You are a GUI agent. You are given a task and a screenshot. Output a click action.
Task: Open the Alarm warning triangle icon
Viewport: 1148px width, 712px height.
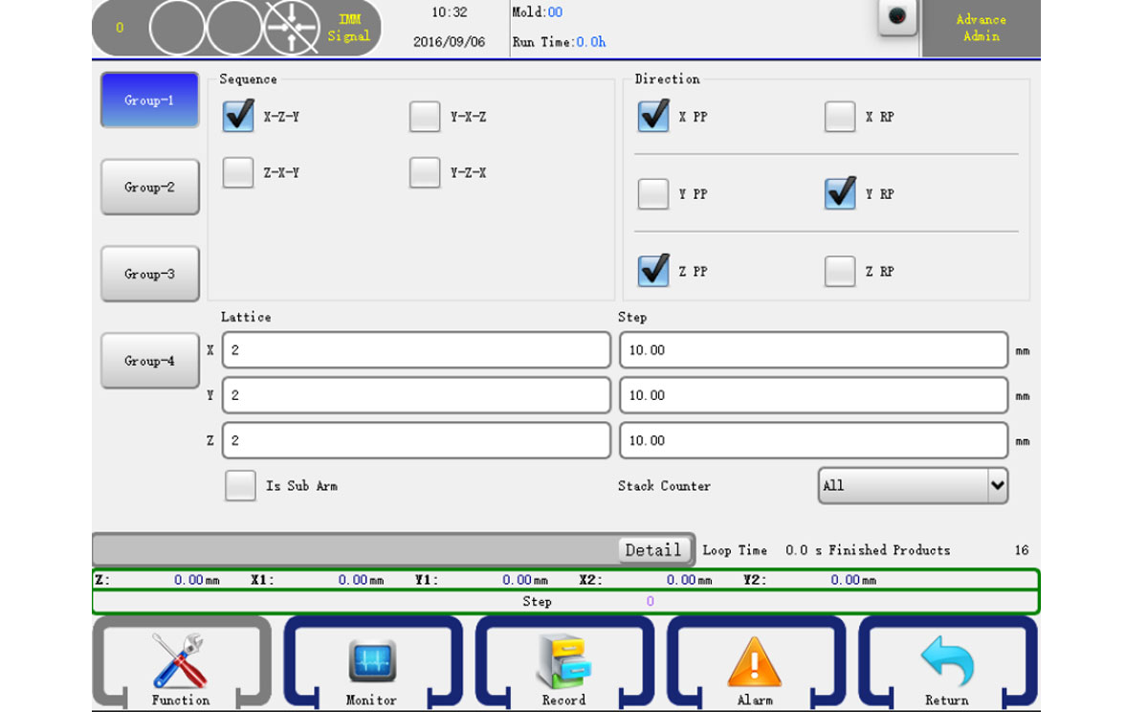point(755,662)
